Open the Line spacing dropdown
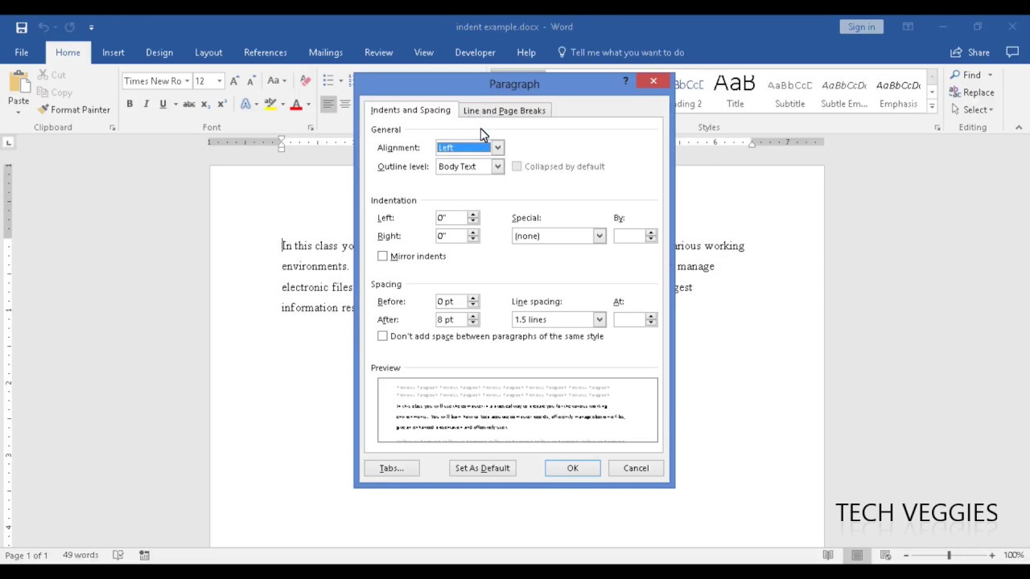1030x579 pixels. [x=599, y=319]
